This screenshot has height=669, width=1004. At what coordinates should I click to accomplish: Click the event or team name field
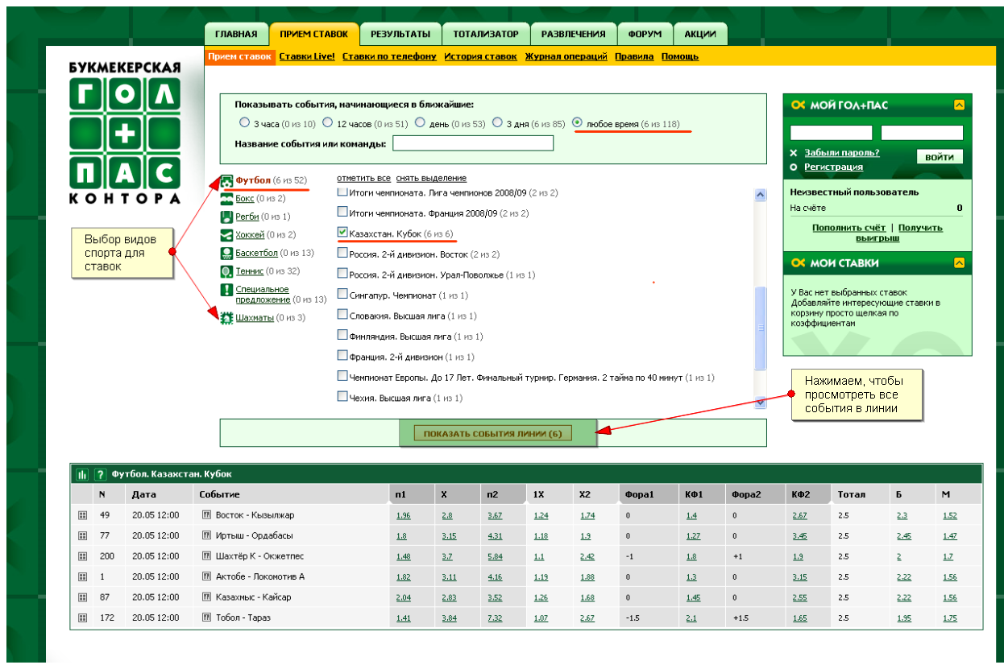coord(472,143)
